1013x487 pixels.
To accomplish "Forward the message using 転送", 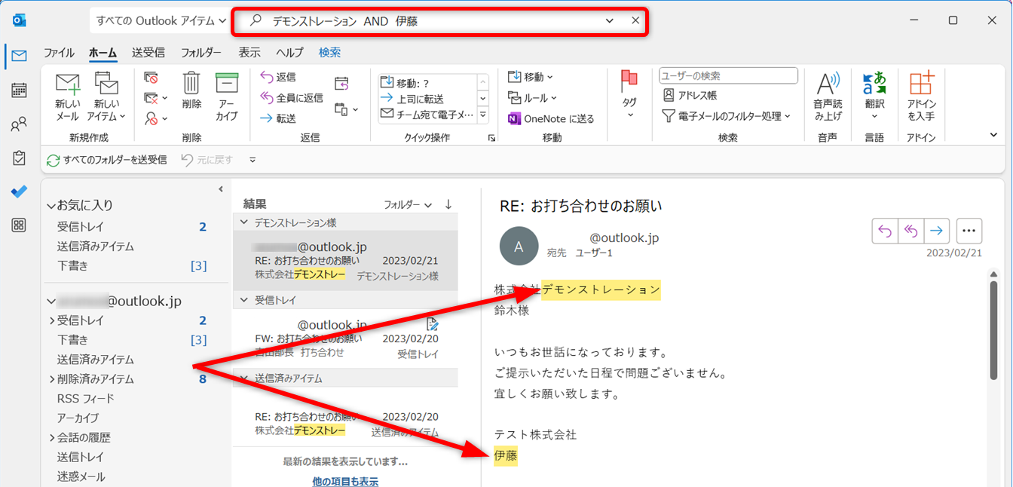I will pyautogui.click(x=276, y=118).
